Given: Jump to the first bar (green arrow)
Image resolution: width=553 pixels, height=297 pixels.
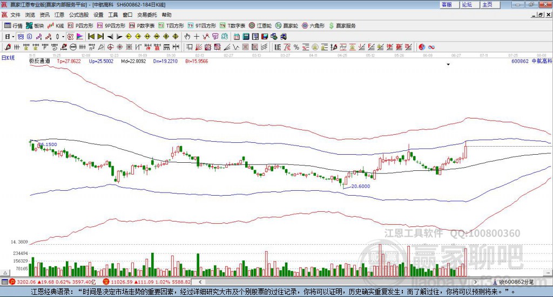Looking at the screenshot, I should click(x=91, y=37).
